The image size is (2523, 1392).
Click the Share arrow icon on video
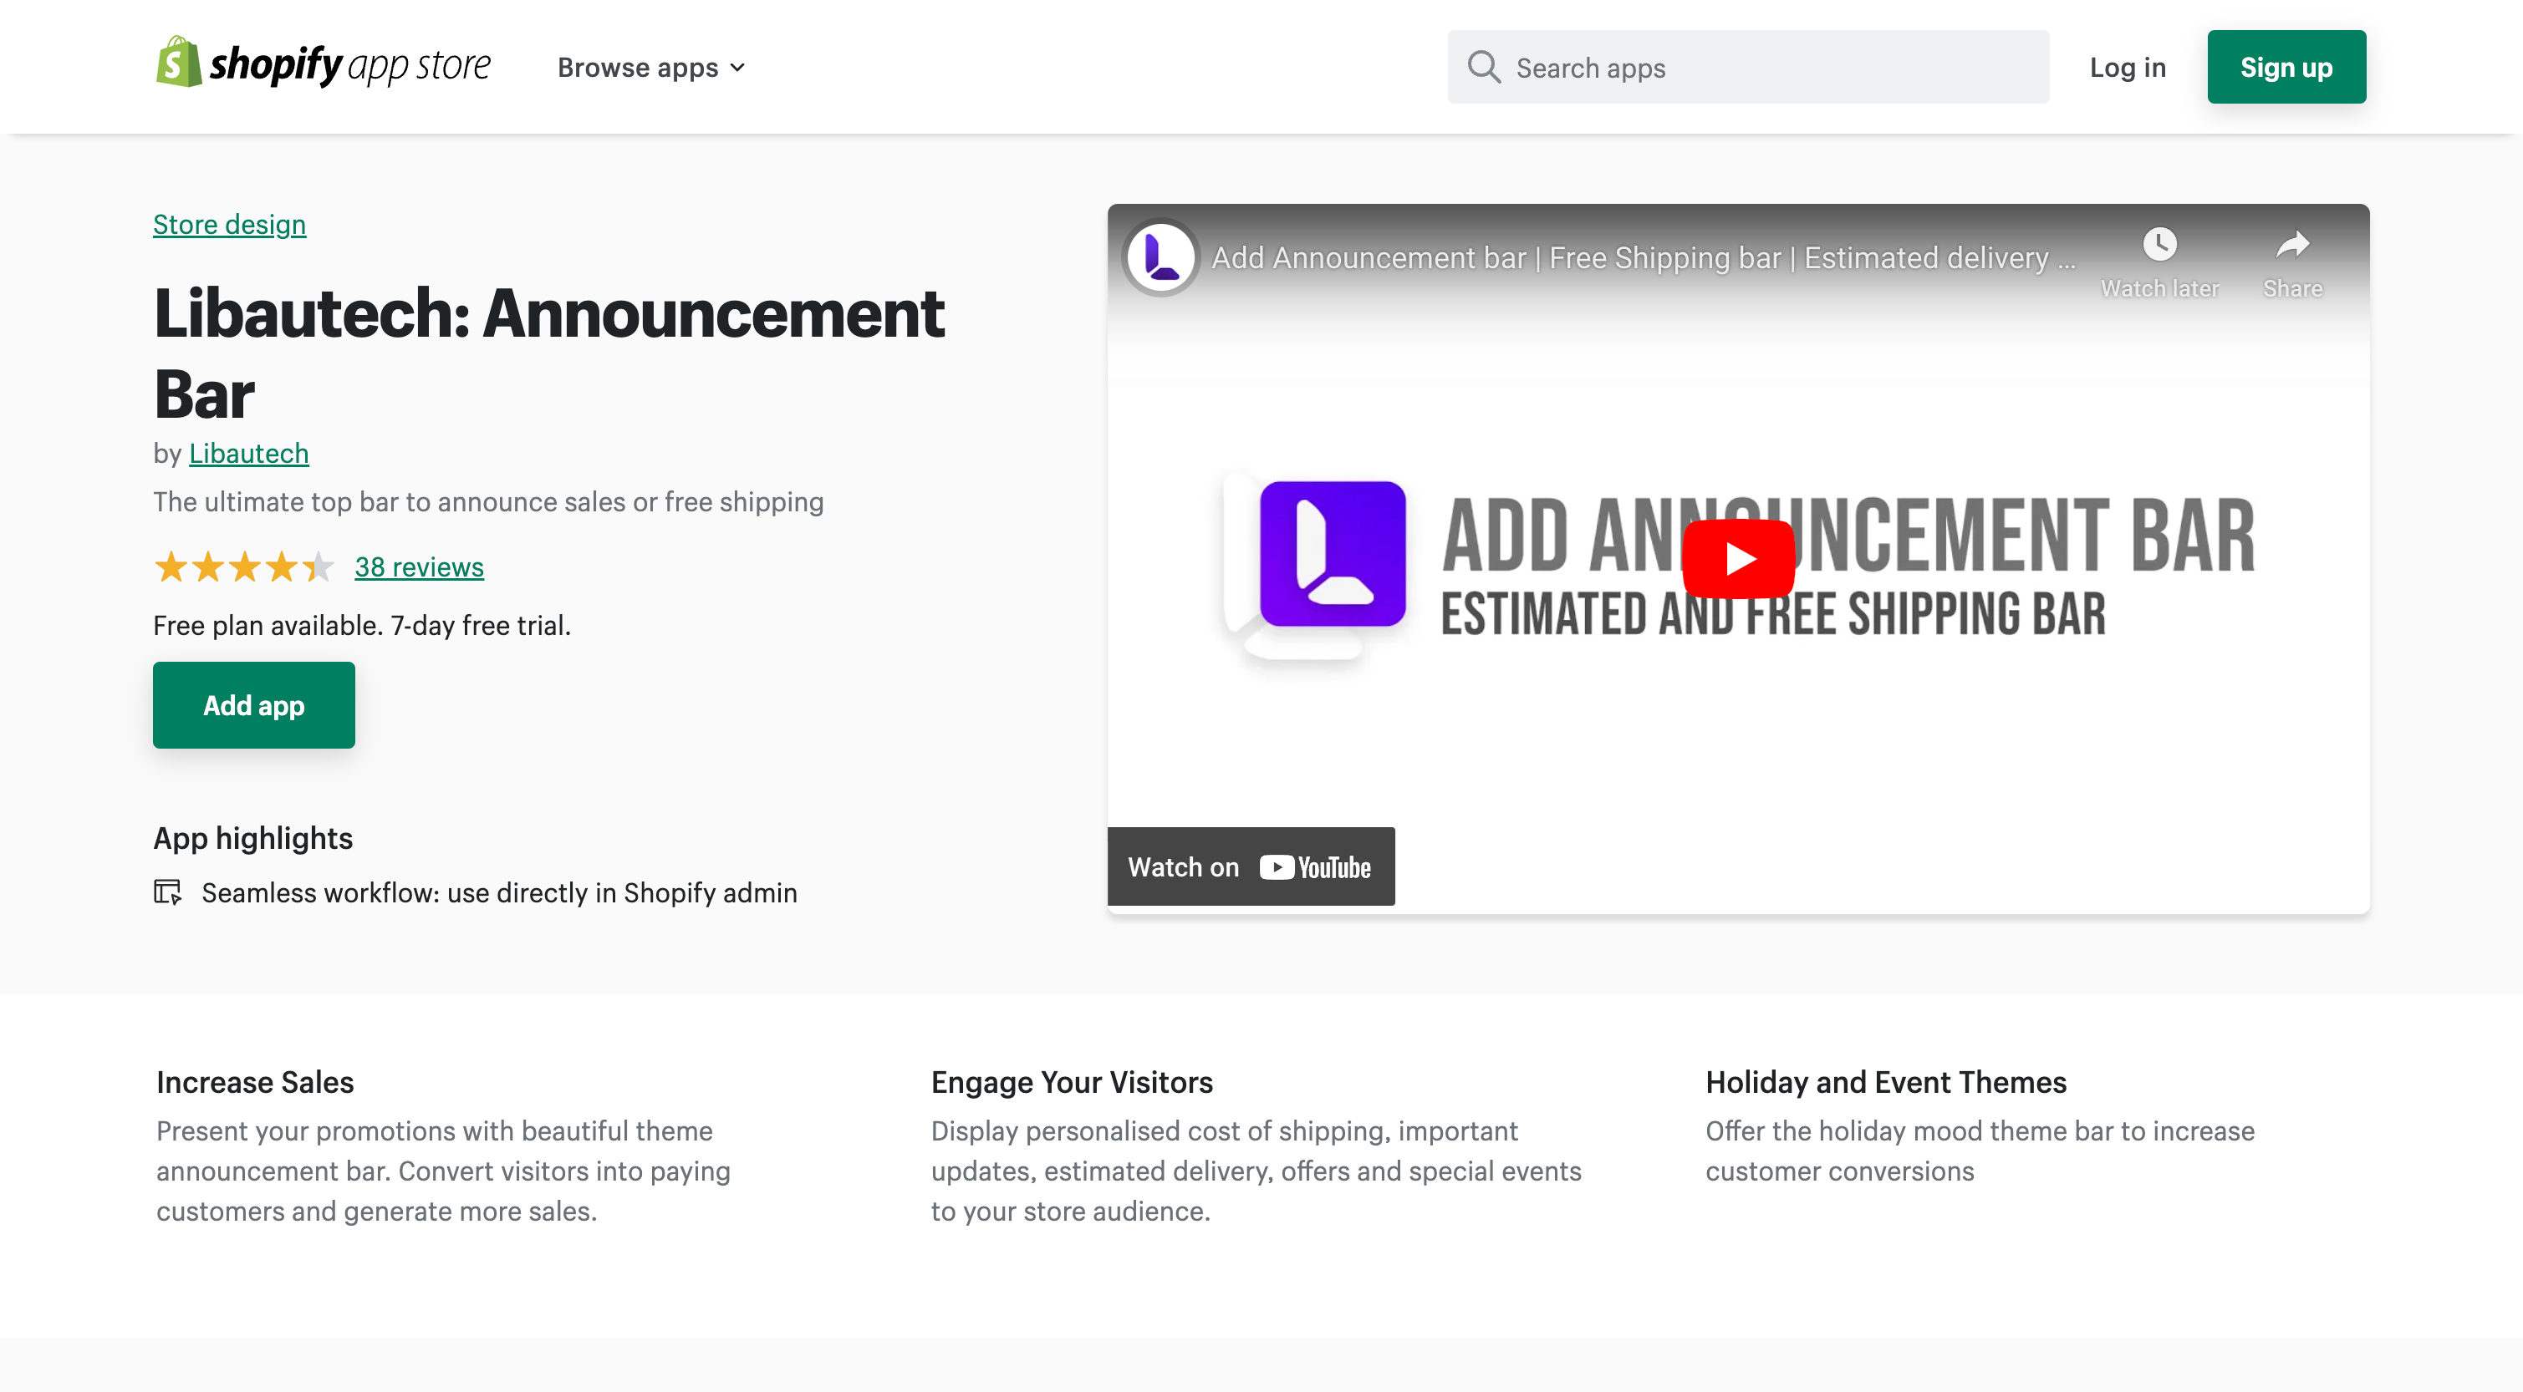[2295, 243]
